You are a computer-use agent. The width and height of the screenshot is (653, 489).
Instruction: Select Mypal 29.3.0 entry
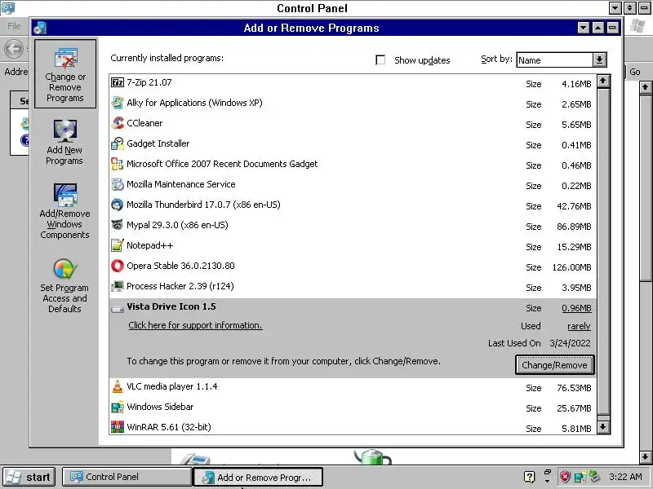353,226
